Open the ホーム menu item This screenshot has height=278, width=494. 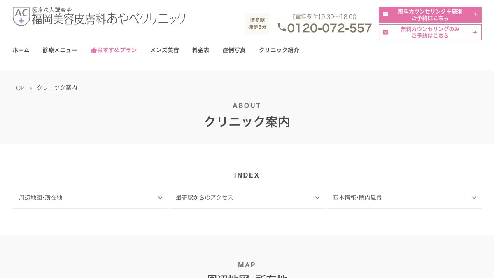(x=21, y=50)
